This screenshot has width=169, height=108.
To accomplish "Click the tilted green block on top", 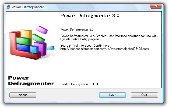I will (x=38, y=38).
